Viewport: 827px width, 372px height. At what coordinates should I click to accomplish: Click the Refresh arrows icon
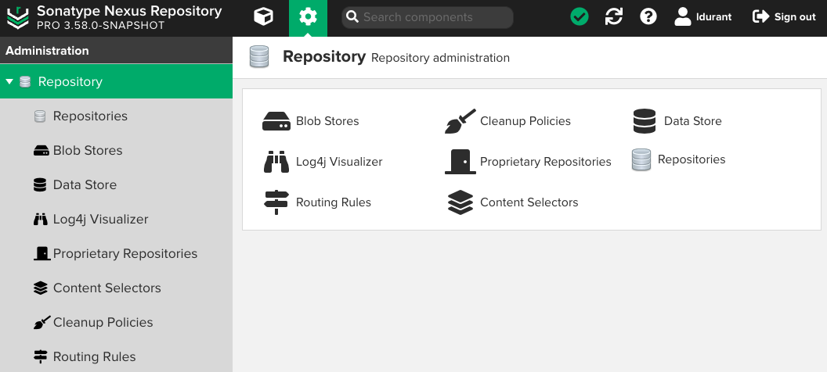click(613, 17)
